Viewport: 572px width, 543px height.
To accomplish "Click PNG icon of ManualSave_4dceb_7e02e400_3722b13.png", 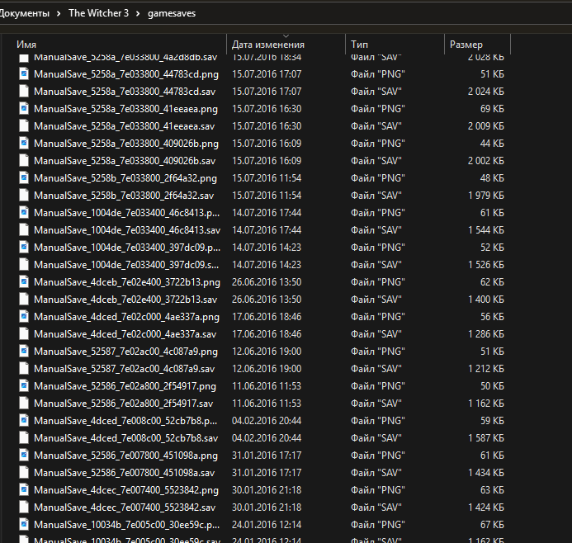I will tap(24, 282).
